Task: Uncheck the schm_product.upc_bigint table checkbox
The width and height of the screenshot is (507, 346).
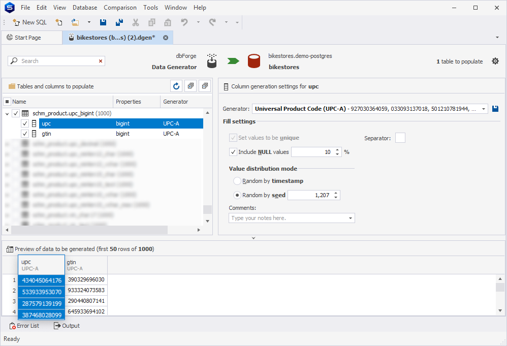Action: pyautogui.click(x=16, y=113)
